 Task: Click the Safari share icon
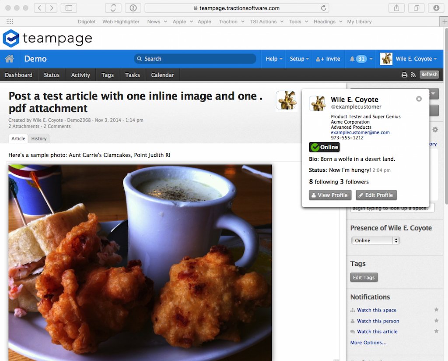396,8
